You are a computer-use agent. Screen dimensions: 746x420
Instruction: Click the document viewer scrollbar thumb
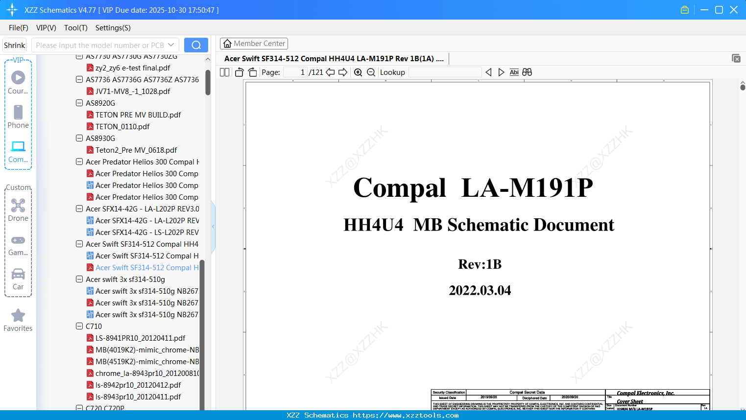click(x=743, y=87)
